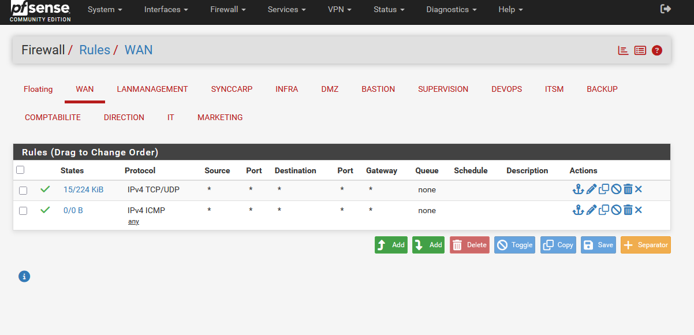Open the Services dropdown menu

tap(287, 10)
